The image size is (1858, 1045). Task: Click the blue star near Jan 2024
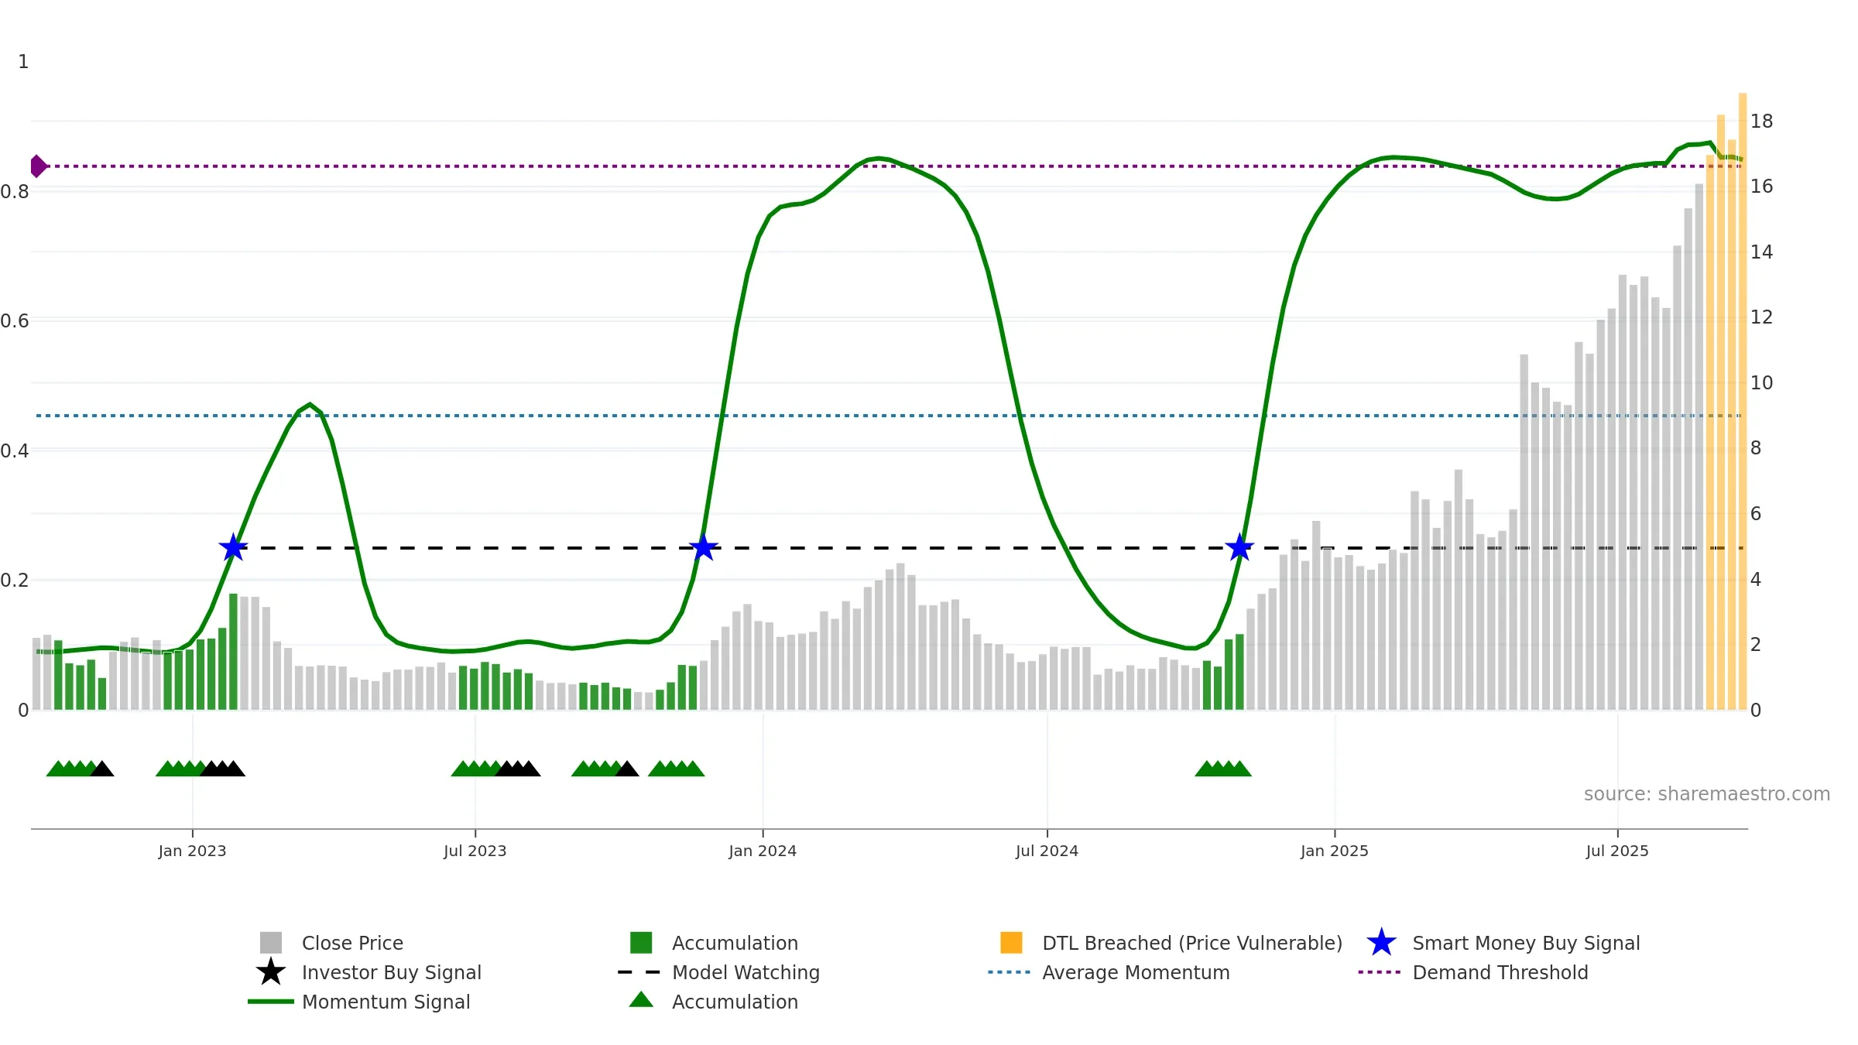coord(703,548)
